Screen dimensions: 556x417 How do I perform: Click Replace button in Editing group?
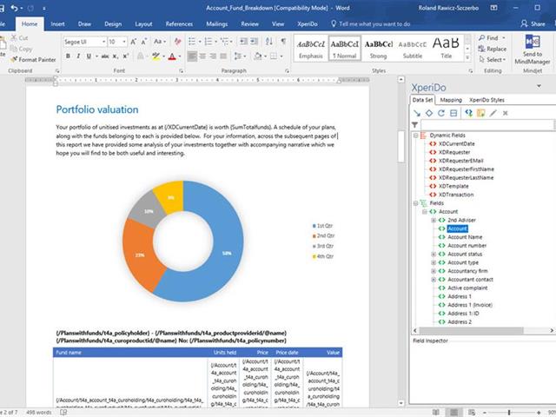[493, 49]
